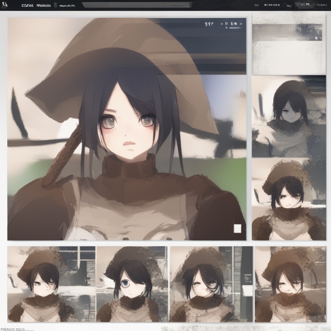Open the second header navigation item
The width and height of the screenshot is (331, 331).
pos(44,6)
